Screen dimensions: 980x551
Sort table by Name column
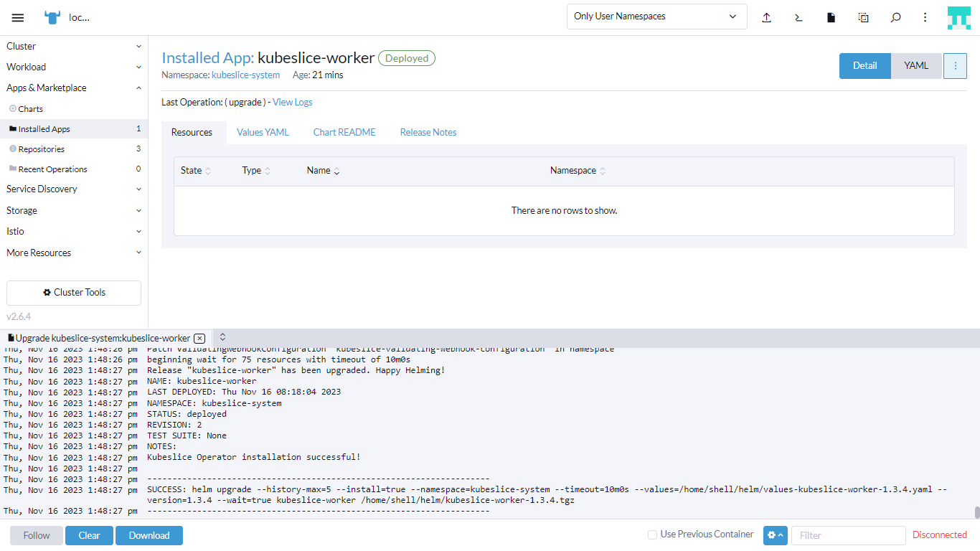tap(323, 171)
